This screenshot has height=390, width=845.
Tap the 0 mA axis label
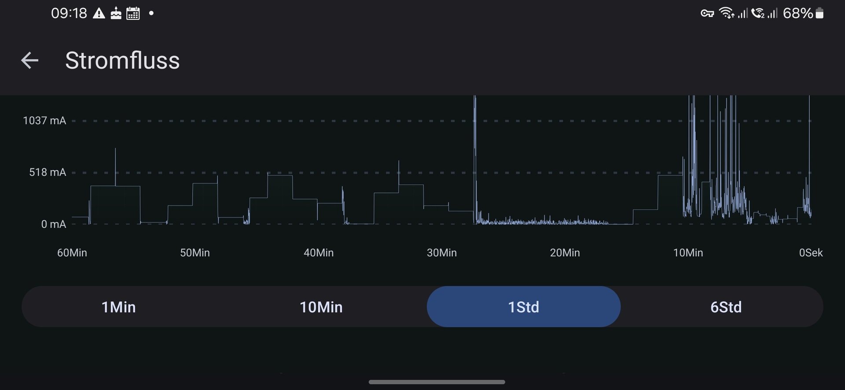click(x=53, y=224)
